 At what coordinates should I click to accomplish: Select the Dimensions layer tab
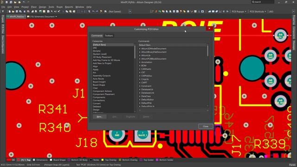[40, 160]
